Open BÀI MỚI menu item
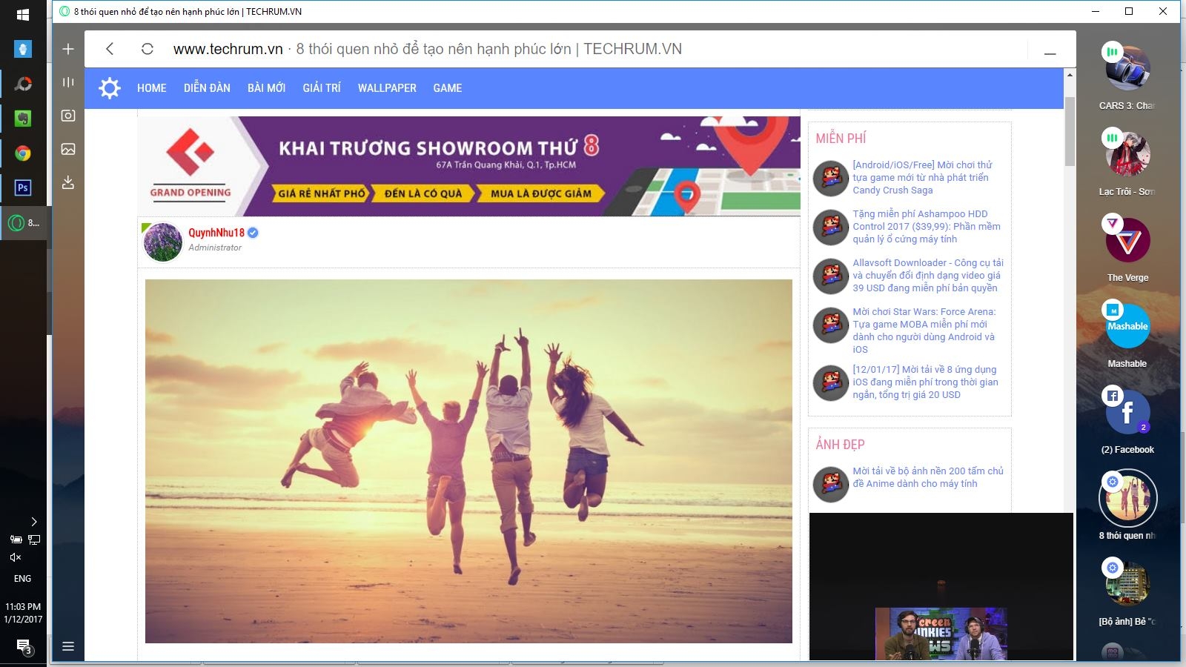1186x667 pixels. [266, 88]
